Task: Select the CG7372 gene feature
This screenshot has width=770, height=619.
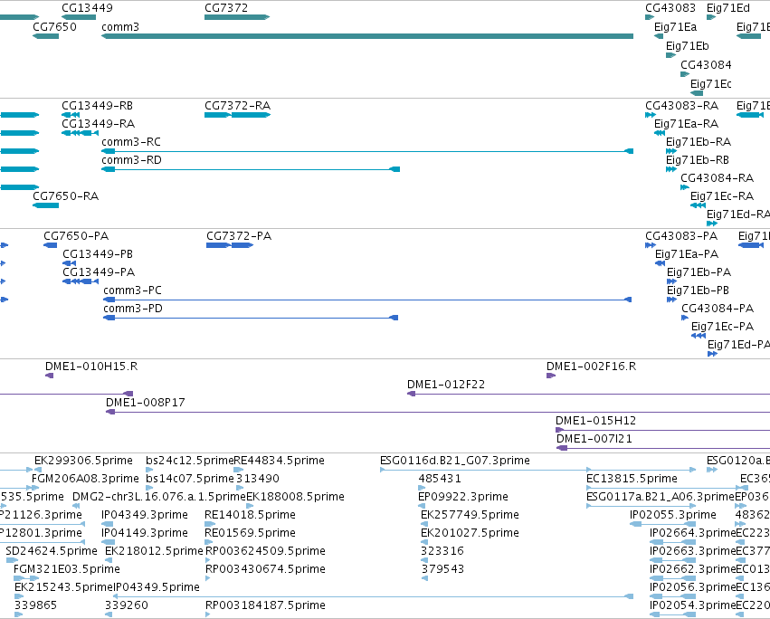Action: click(x=237, y=17)
